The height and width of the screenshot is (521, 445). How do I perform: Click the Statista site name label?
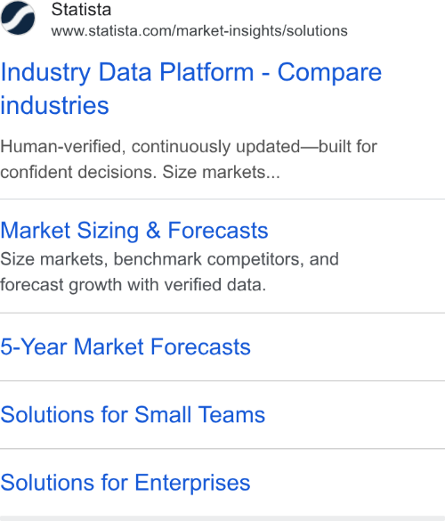pyautogui.click(x=81, y=9)
